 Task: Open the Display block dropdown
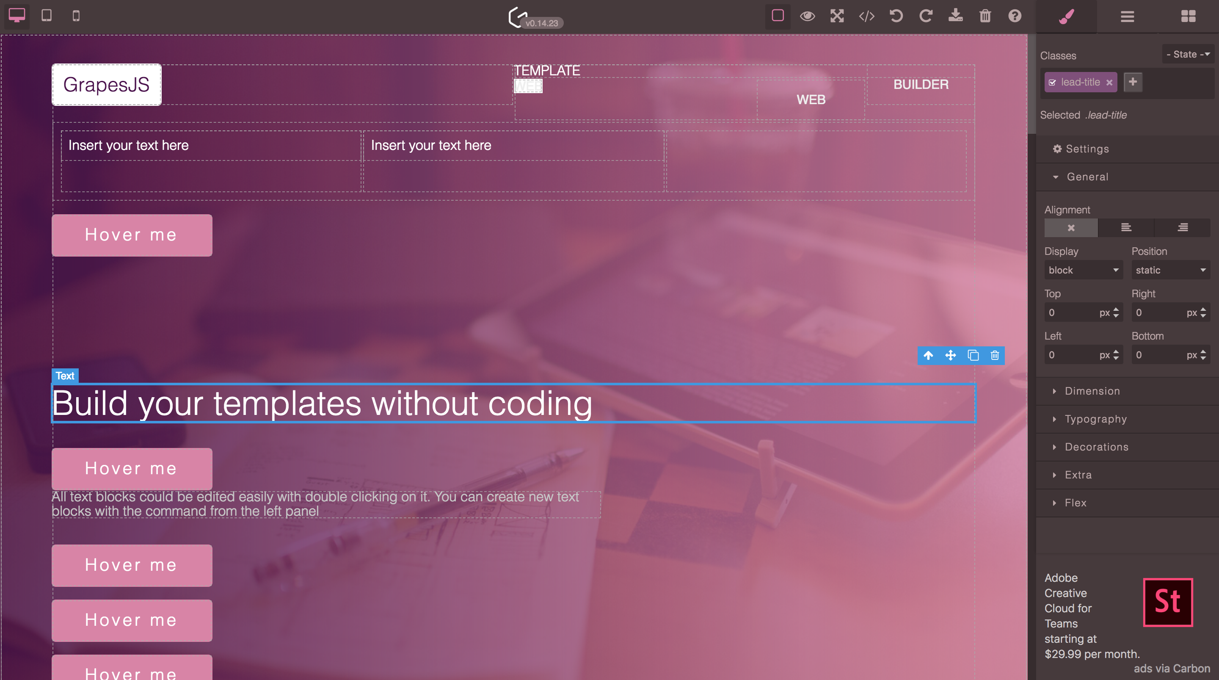[1083, 270]
